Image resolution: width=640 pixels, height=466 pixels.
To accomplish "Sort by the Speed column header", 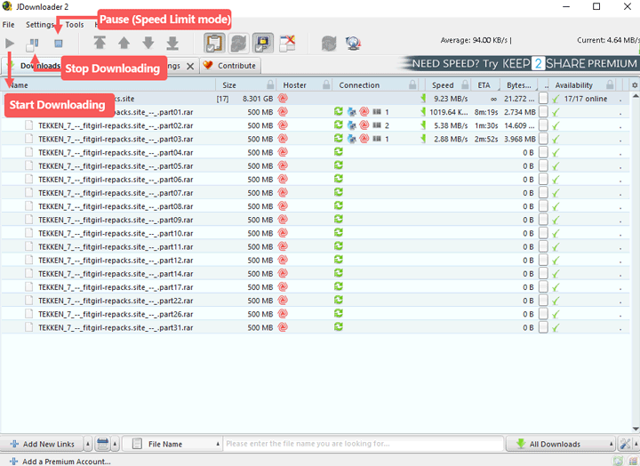I will click(443, 85).
